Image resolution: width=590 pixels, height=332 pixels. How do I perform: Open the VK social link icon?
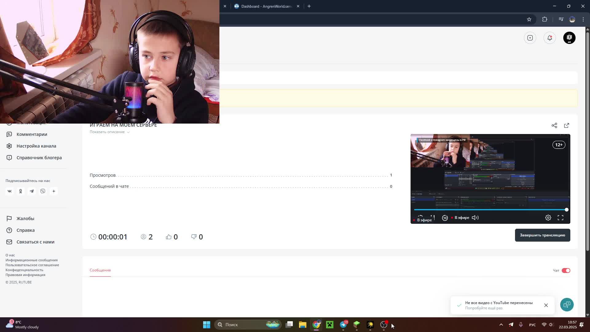(x=10, y=191)
